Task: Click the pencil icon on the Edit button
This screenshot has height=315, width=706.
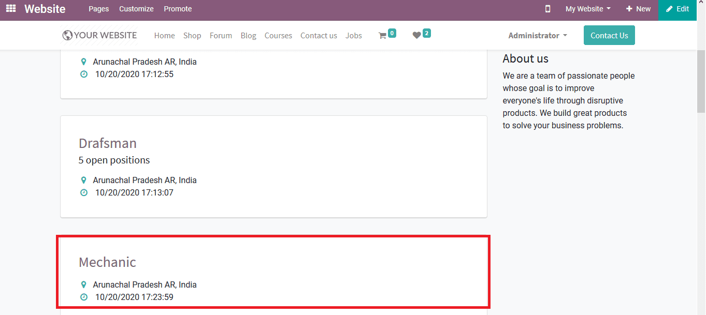Action: pyautogui.click(x=669, y=9)
